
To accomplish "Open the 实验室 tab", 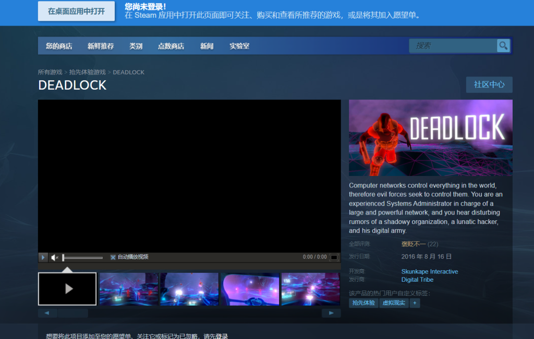I will [239, 46].
